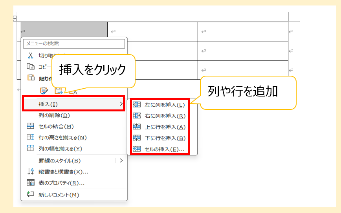The image size is (341, 213).
Task: Open 縦書きと横書き text direction icon
Action: (x=31, y=171)
